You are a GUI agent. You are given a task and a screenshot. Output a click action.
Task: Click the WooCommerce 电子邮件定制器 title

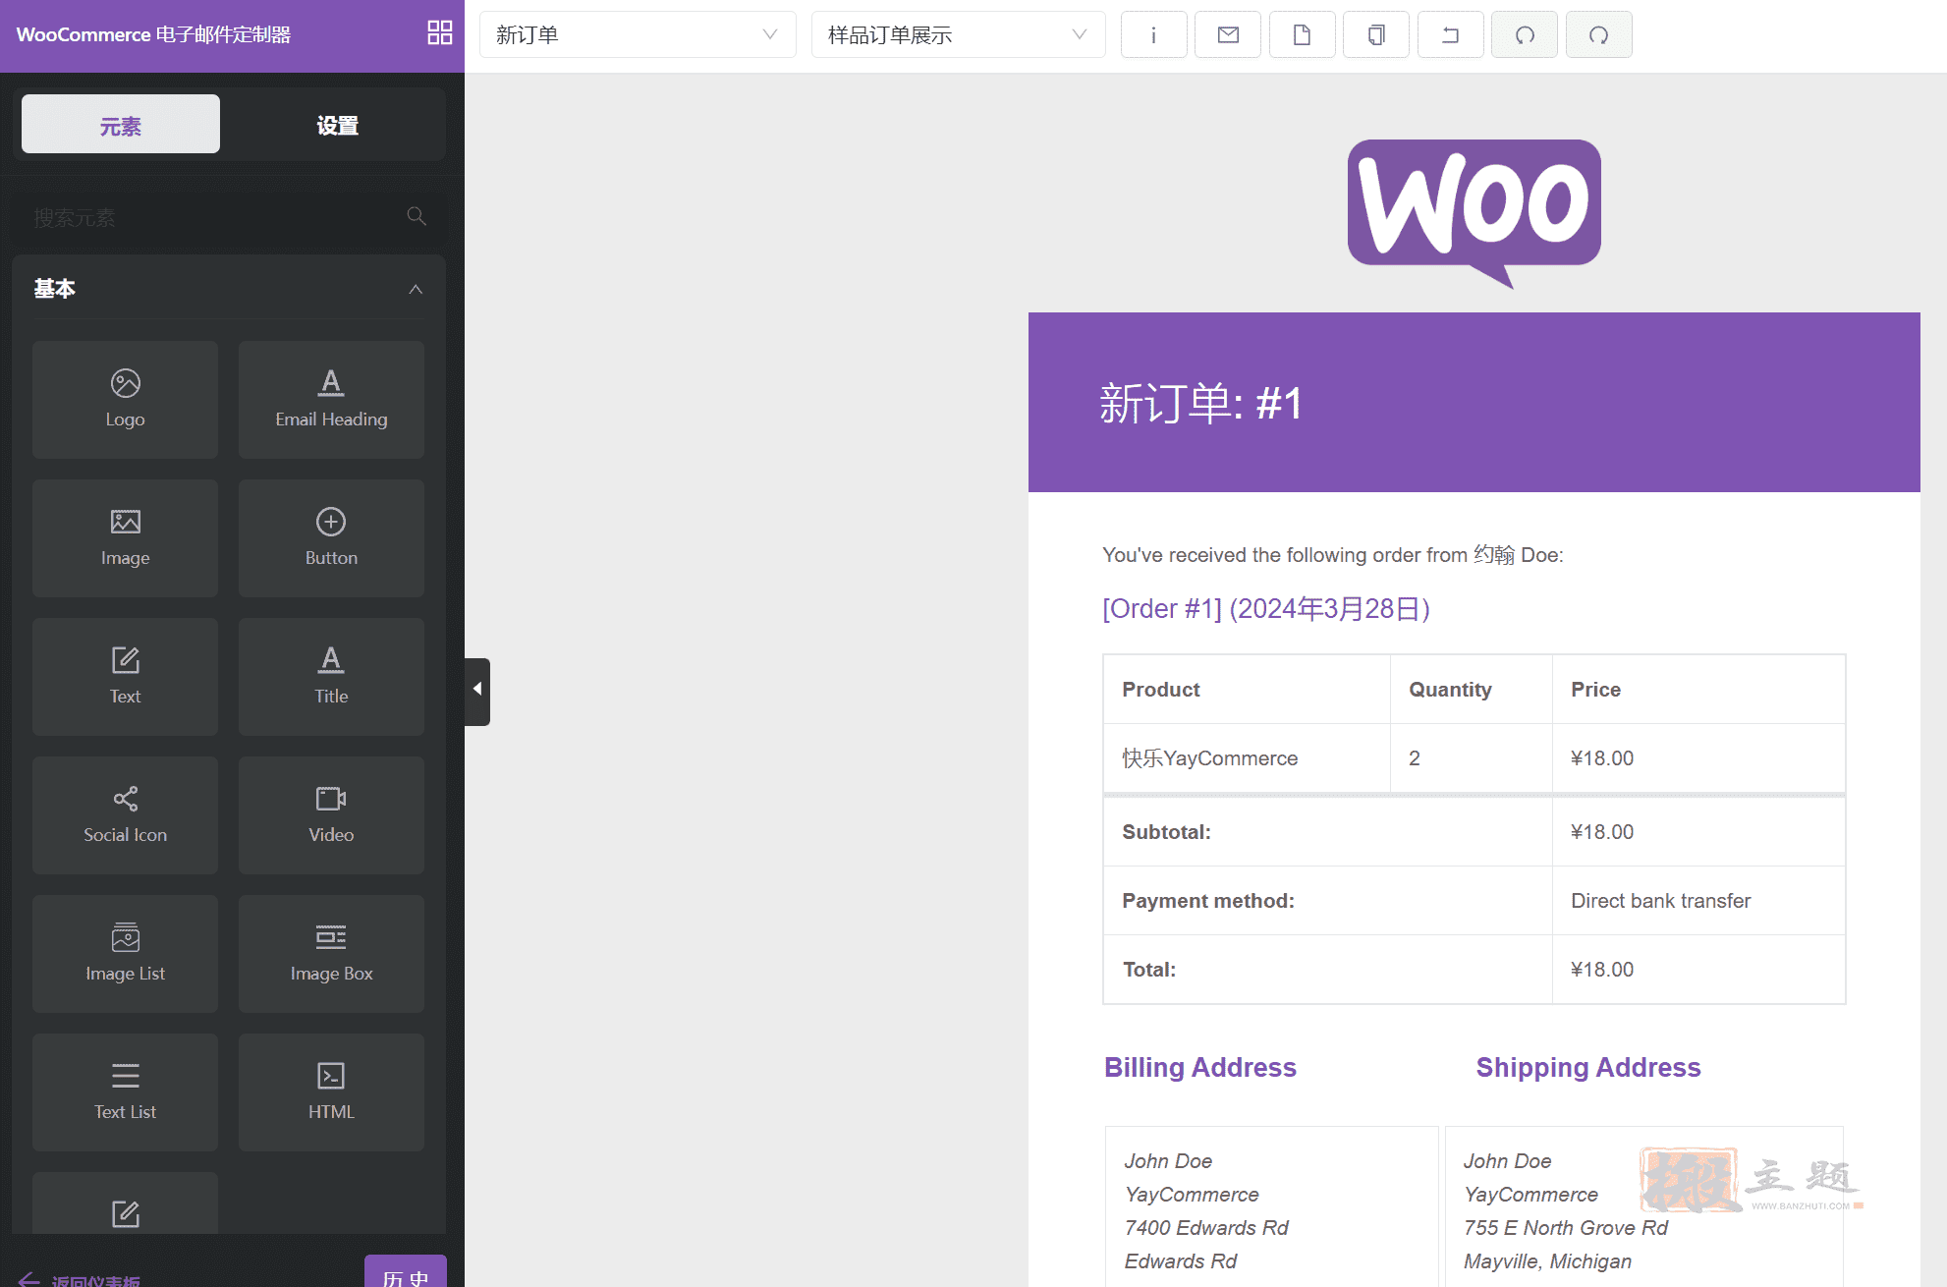[x=153, y=34]
